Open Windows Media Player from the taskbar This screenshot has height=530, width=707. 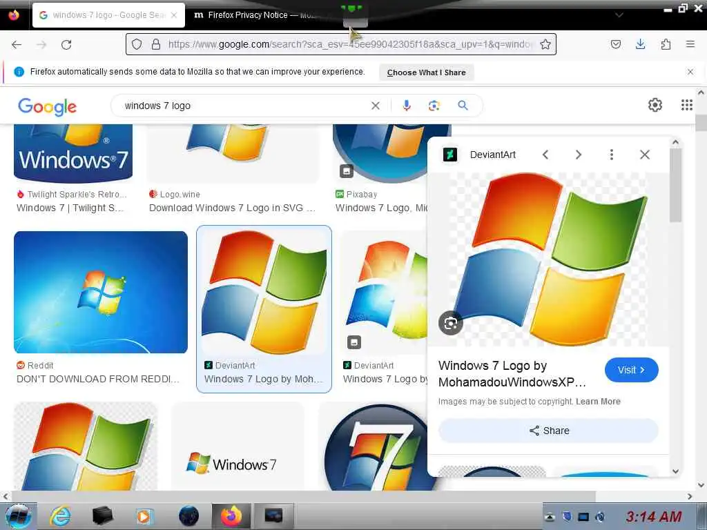144,516
